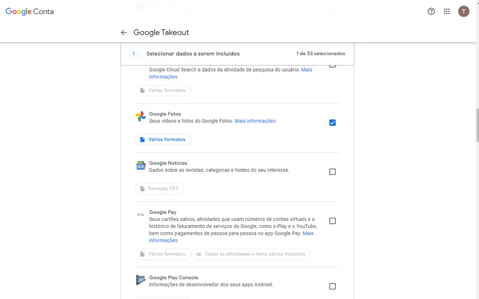
Task: Click the page vertical scrollbar thumb
Action: coord(477,124)
